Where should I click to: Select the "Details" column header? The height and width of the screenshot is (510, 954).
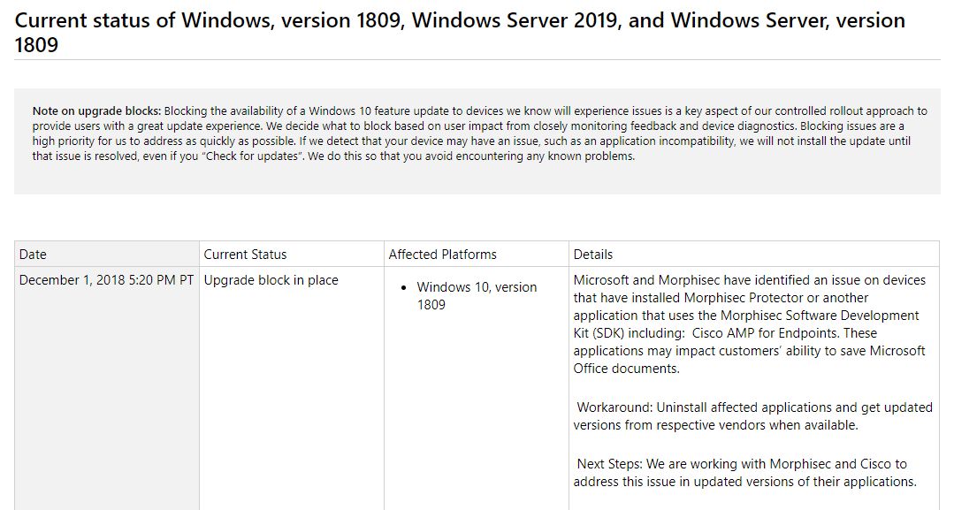pos(592,255)
